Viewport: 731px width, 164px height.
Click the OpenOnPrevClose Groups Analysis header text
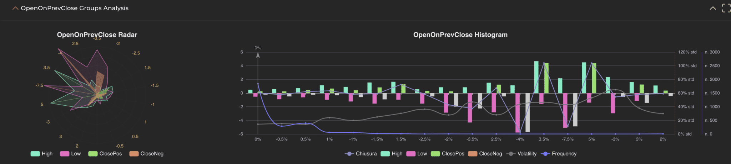coord(75,8)
